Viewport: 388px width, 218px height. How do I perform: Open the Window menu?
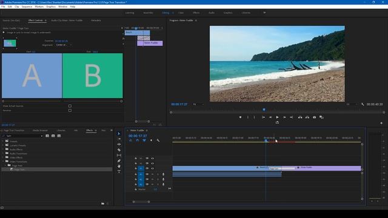[62, 7]
